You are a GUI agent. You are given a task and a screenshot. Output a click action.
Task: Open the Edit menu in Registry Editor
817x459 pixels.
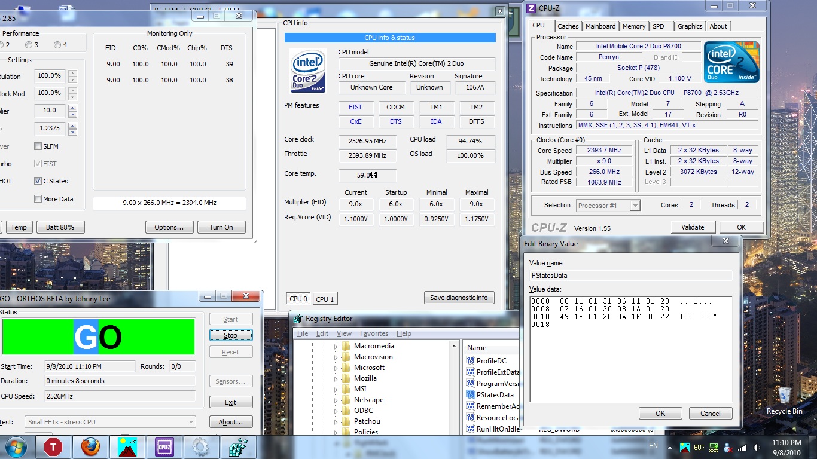[322, 333]
